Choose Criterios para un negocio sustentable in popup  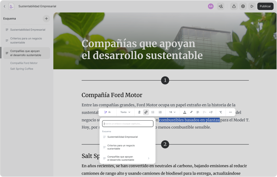point(128,147)
